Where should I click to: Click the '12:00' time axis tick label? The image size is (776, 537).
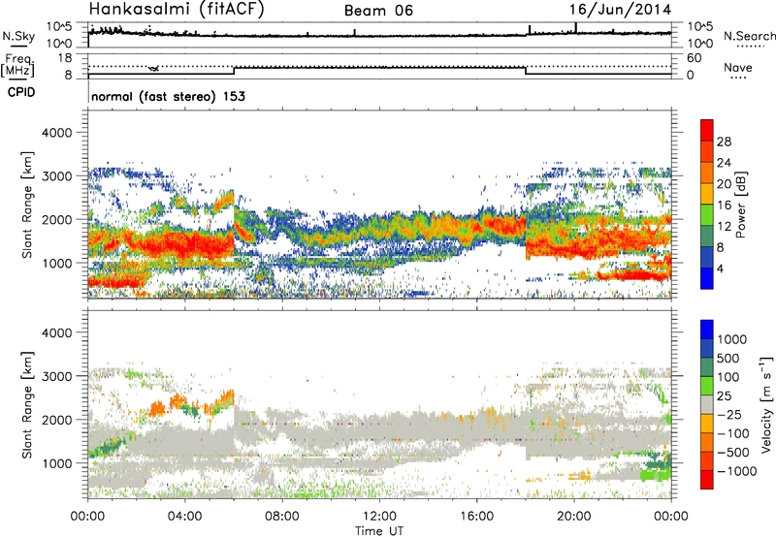(x=379, y=517)
